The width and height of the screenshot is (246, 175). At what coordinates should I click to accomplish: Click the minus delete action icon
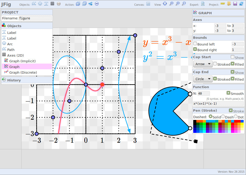[x=96, y=4]
